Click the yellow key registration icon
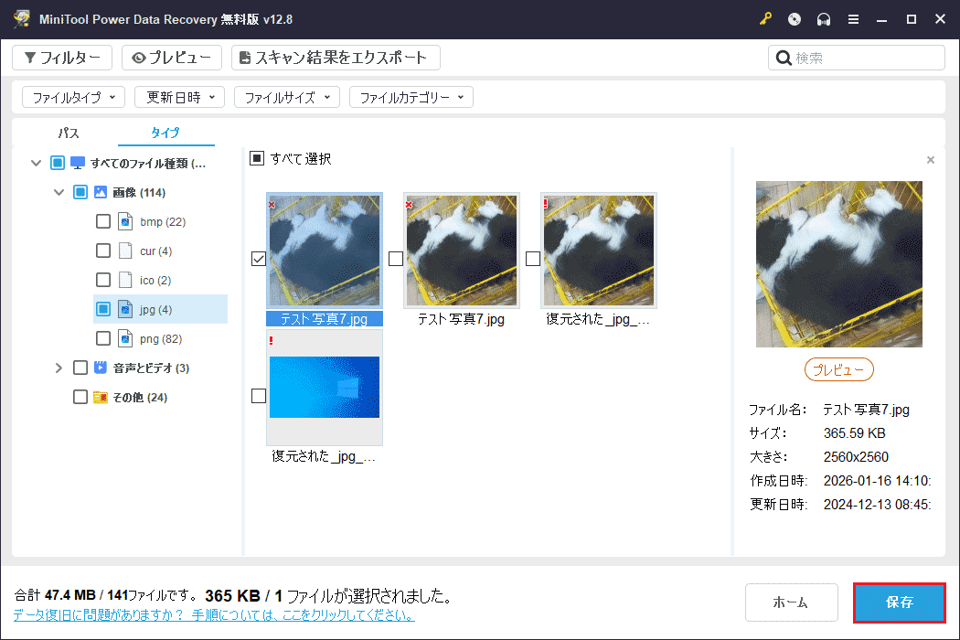Viewport: 960px width, 640px height. click(765, 18)
